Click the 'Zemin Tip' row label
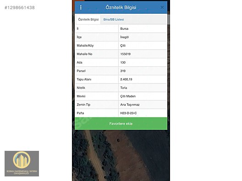 pyautogui.click(x=83, y=105)
